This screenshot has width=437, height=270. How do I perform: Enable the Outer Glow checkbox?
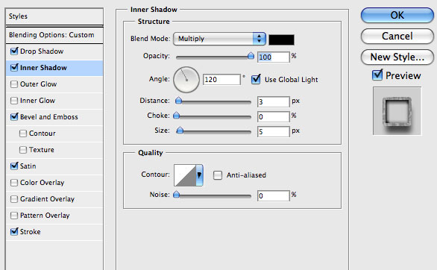(14, 84)
